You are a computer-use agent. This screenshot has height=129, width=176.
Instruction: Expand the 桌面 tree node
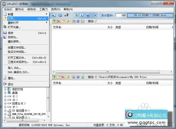5,93
